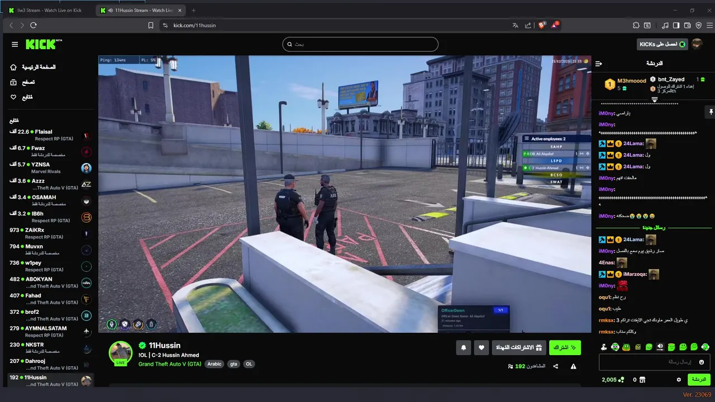This screenshot has width=715, height=402.
Task: Click the user profile avatar at top right
Action: pyautogui.click(x=697, y=44)
